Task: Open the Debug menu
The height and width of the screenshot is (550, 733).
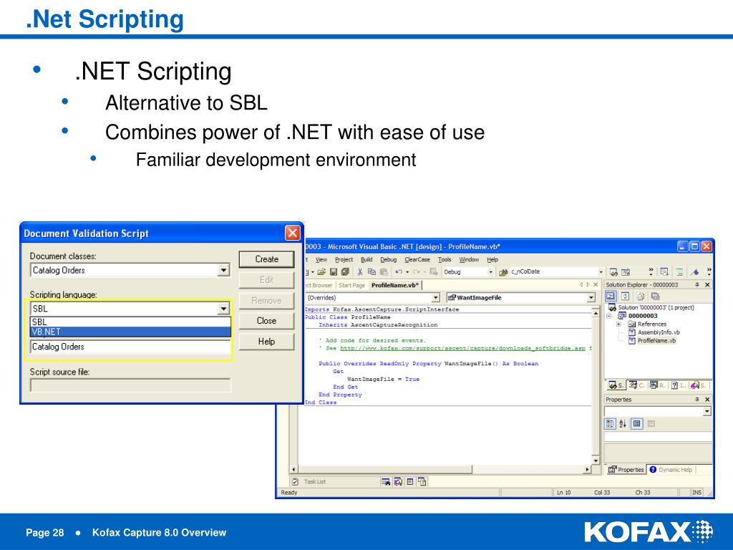Action: pos(388,259)
